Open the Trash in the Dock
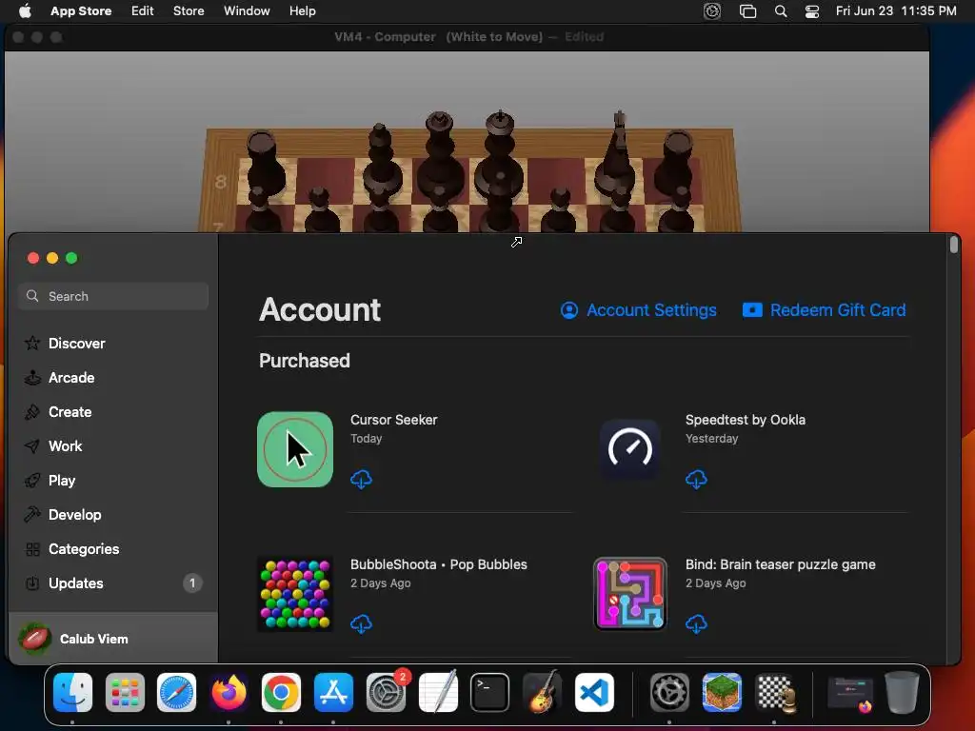 pos(903,692)
